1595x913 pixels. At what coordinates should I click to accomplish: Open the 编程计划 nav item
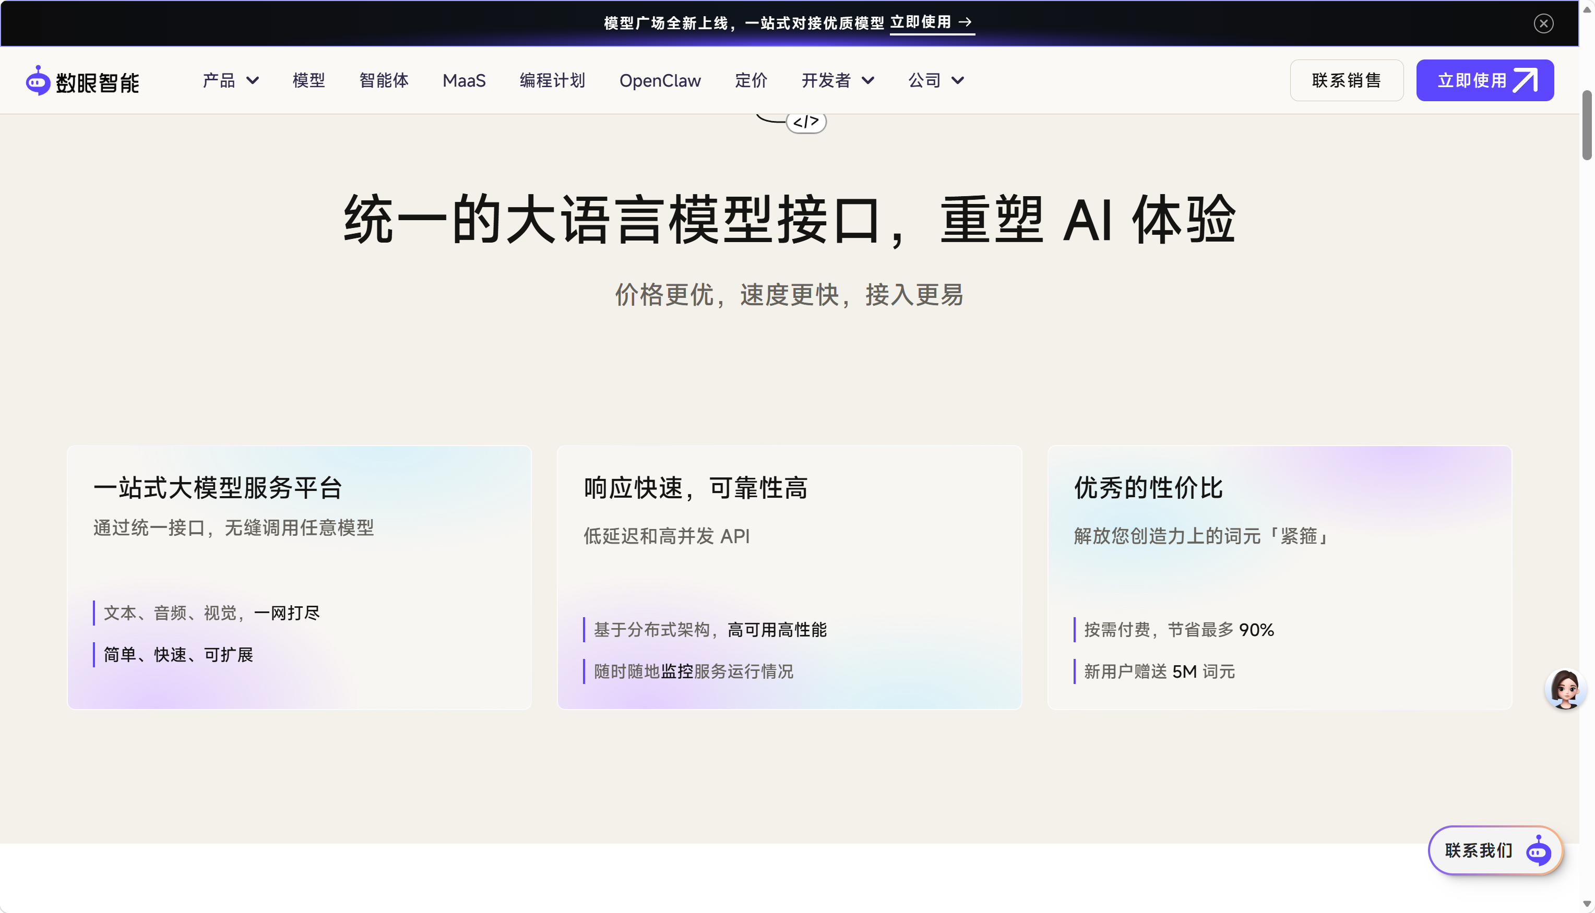click(553, 81)
